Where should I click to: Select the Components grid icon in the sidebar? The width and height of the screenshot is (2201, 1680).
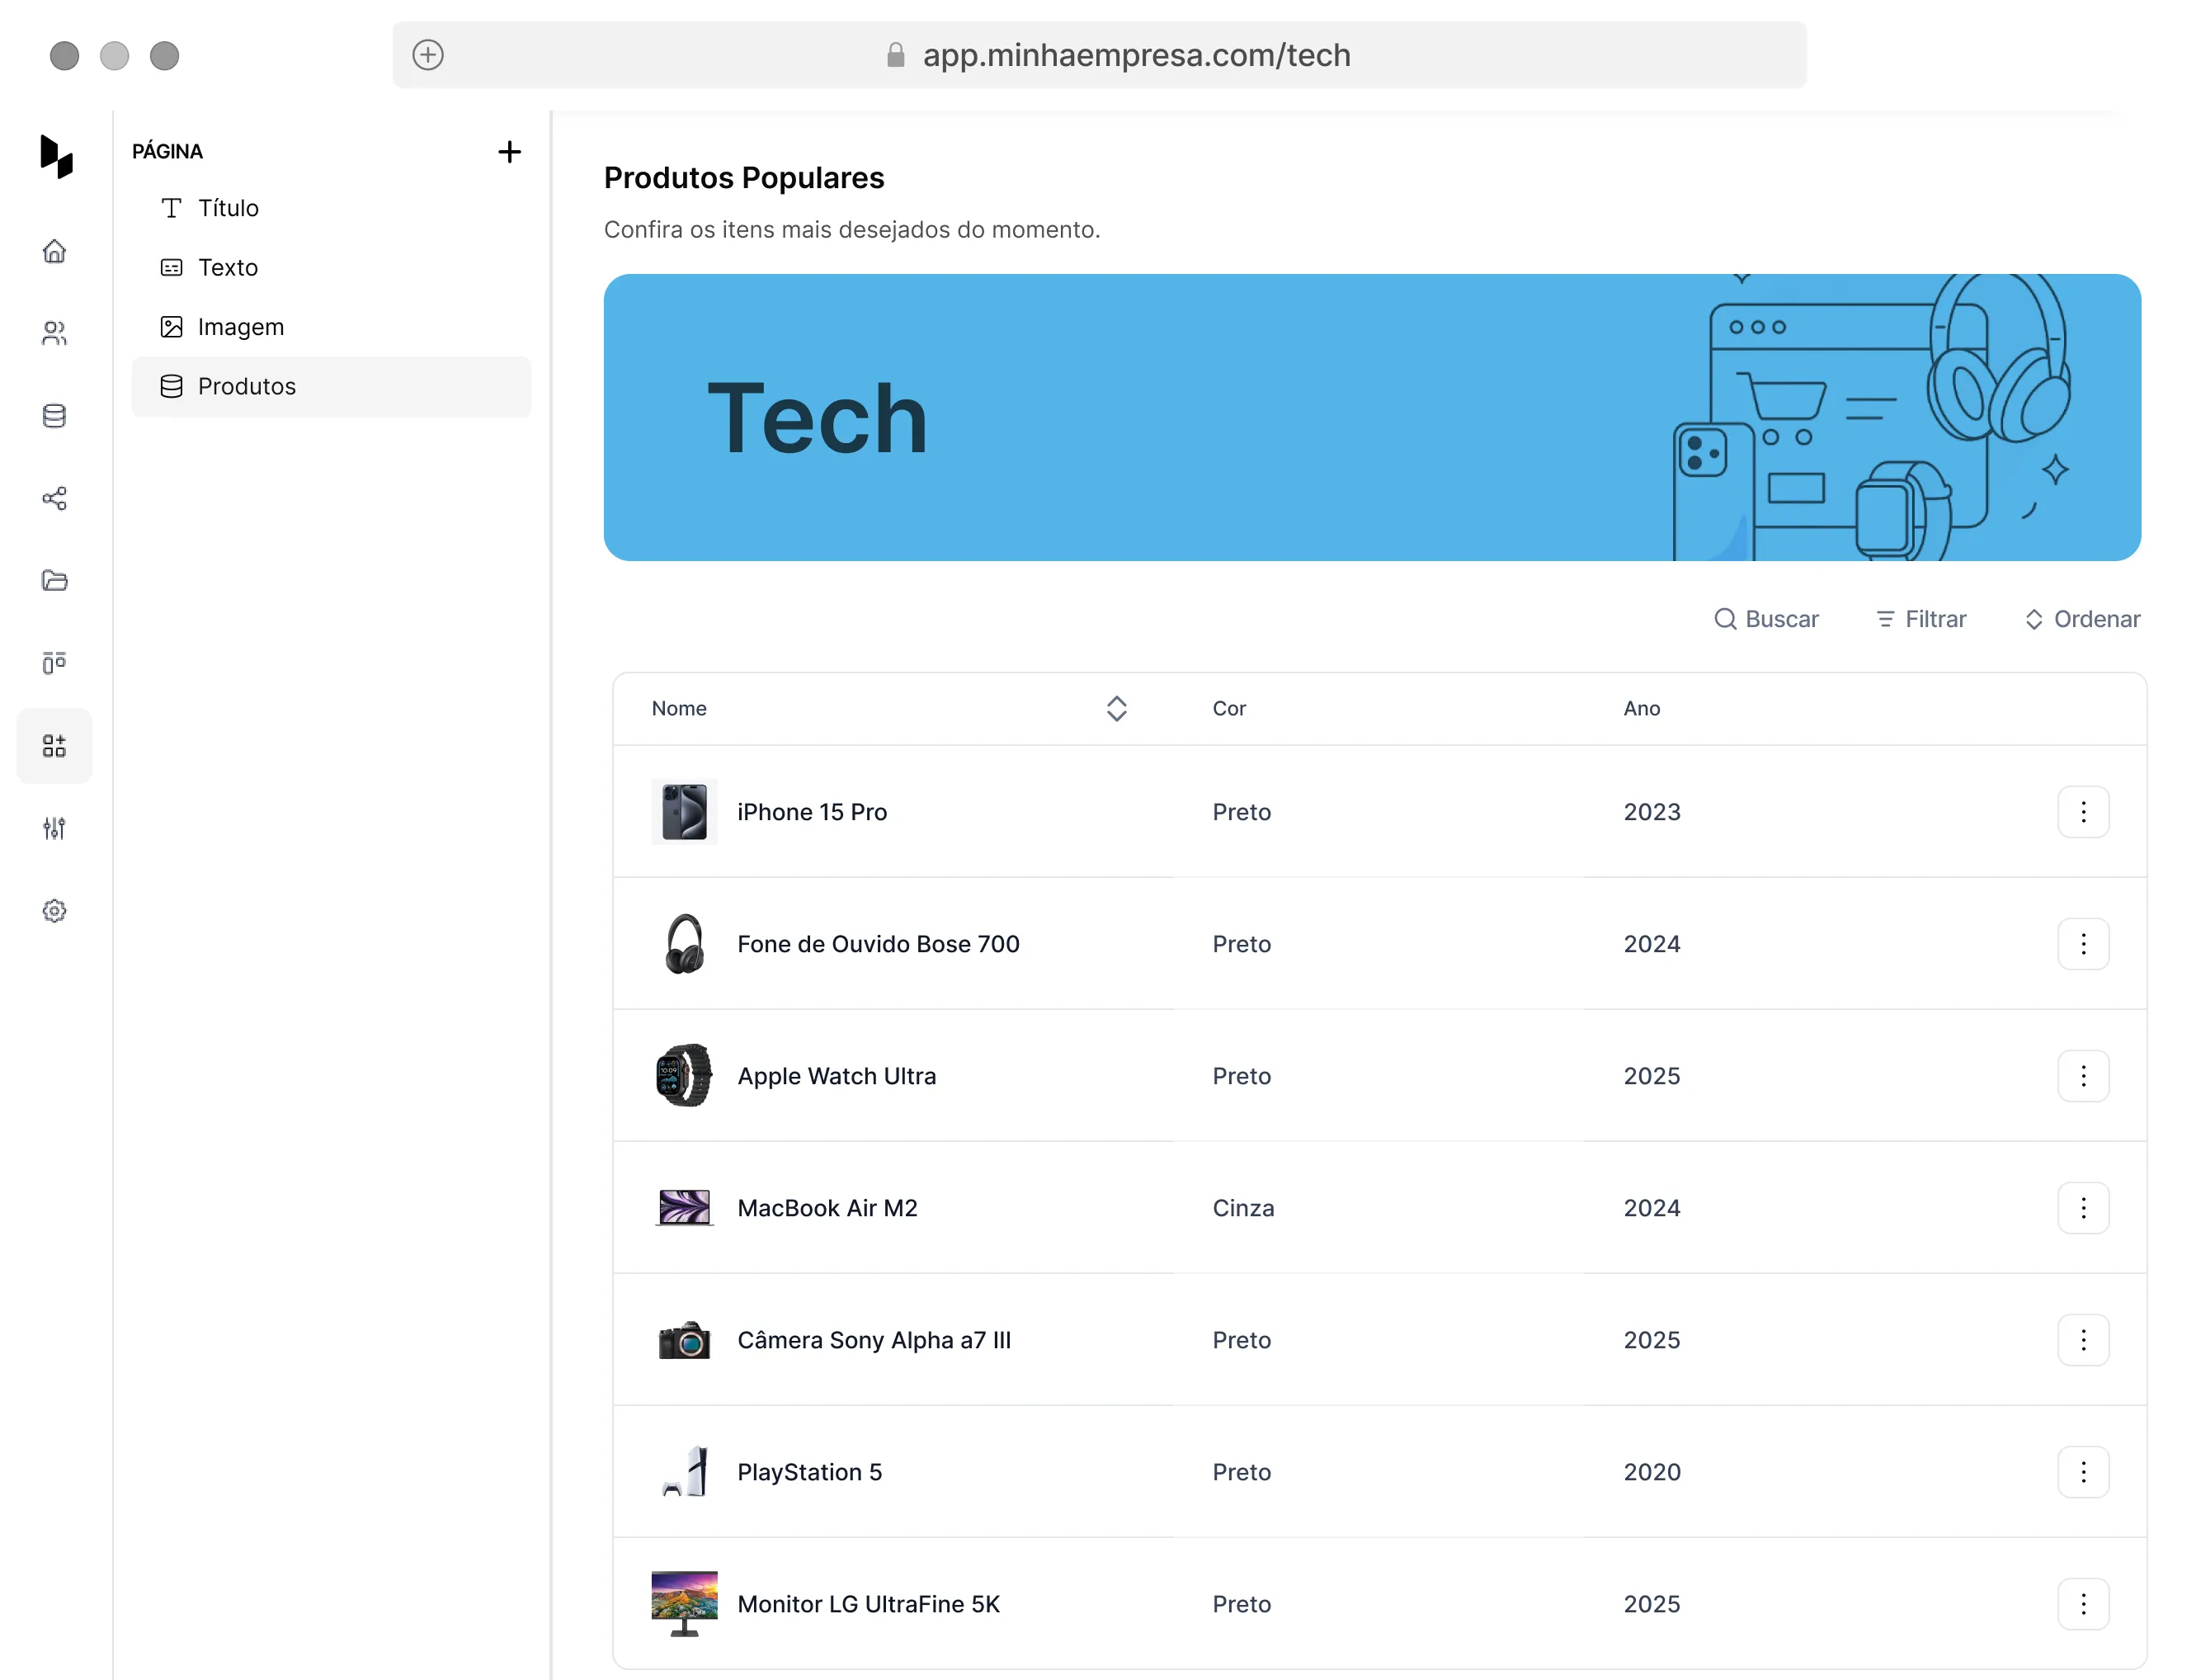[x=55, y=745]
